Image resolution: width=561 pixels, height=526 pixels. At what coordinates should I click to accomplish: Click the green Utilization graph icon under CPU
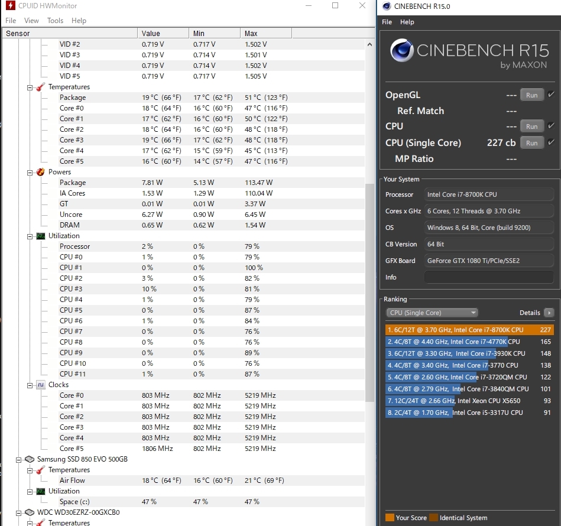pos(40,236)
